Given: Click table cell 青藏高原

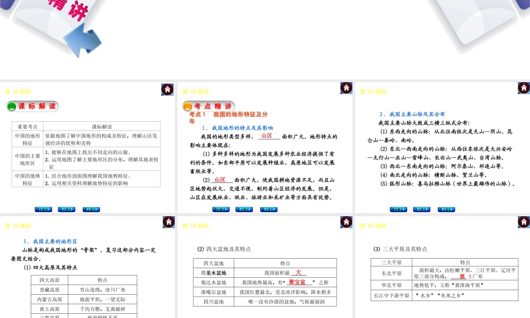Looking at the screenshot, I should [49, 290].
